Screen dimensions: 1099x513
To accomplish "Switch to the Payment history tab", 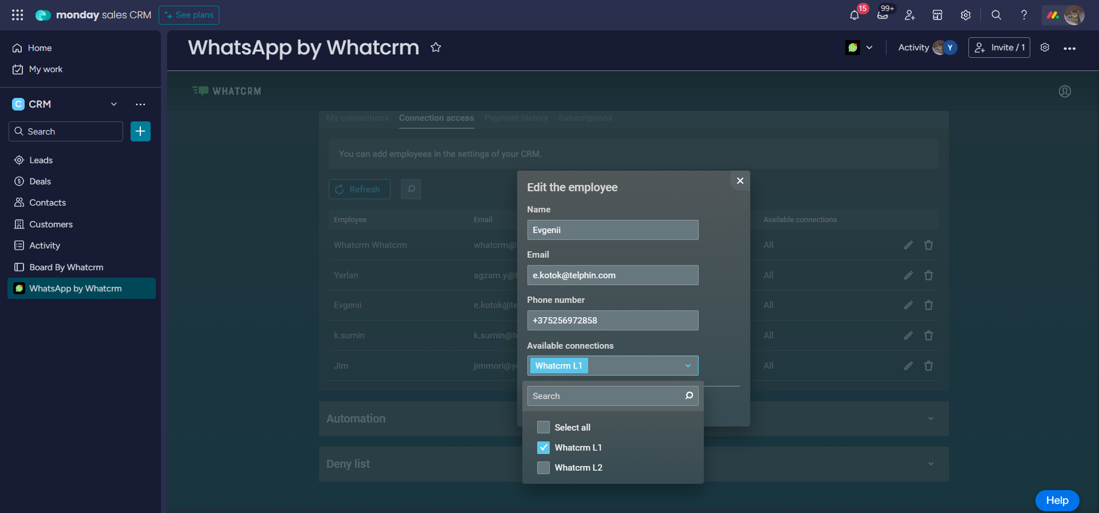I will [x=515, y=118].
